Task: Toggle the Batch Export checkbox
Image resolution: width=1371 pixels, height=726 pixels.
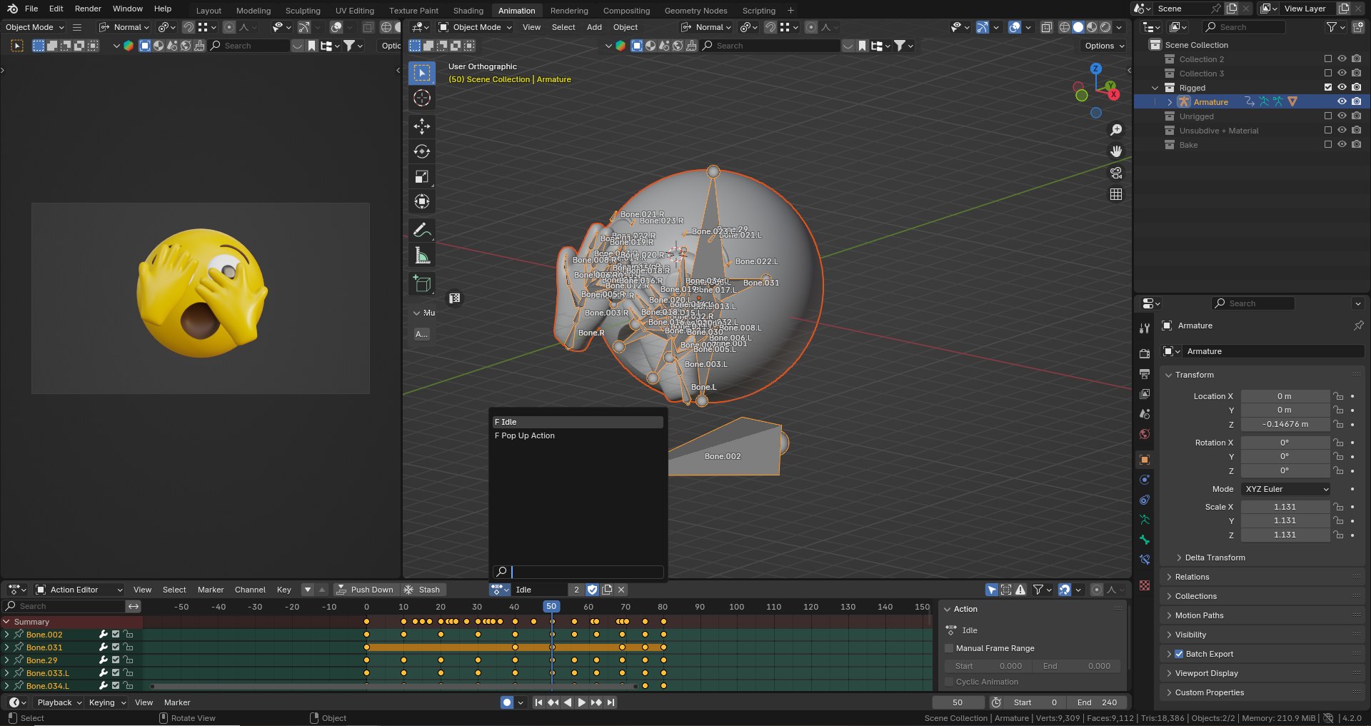Action: tap(1179, 654)
